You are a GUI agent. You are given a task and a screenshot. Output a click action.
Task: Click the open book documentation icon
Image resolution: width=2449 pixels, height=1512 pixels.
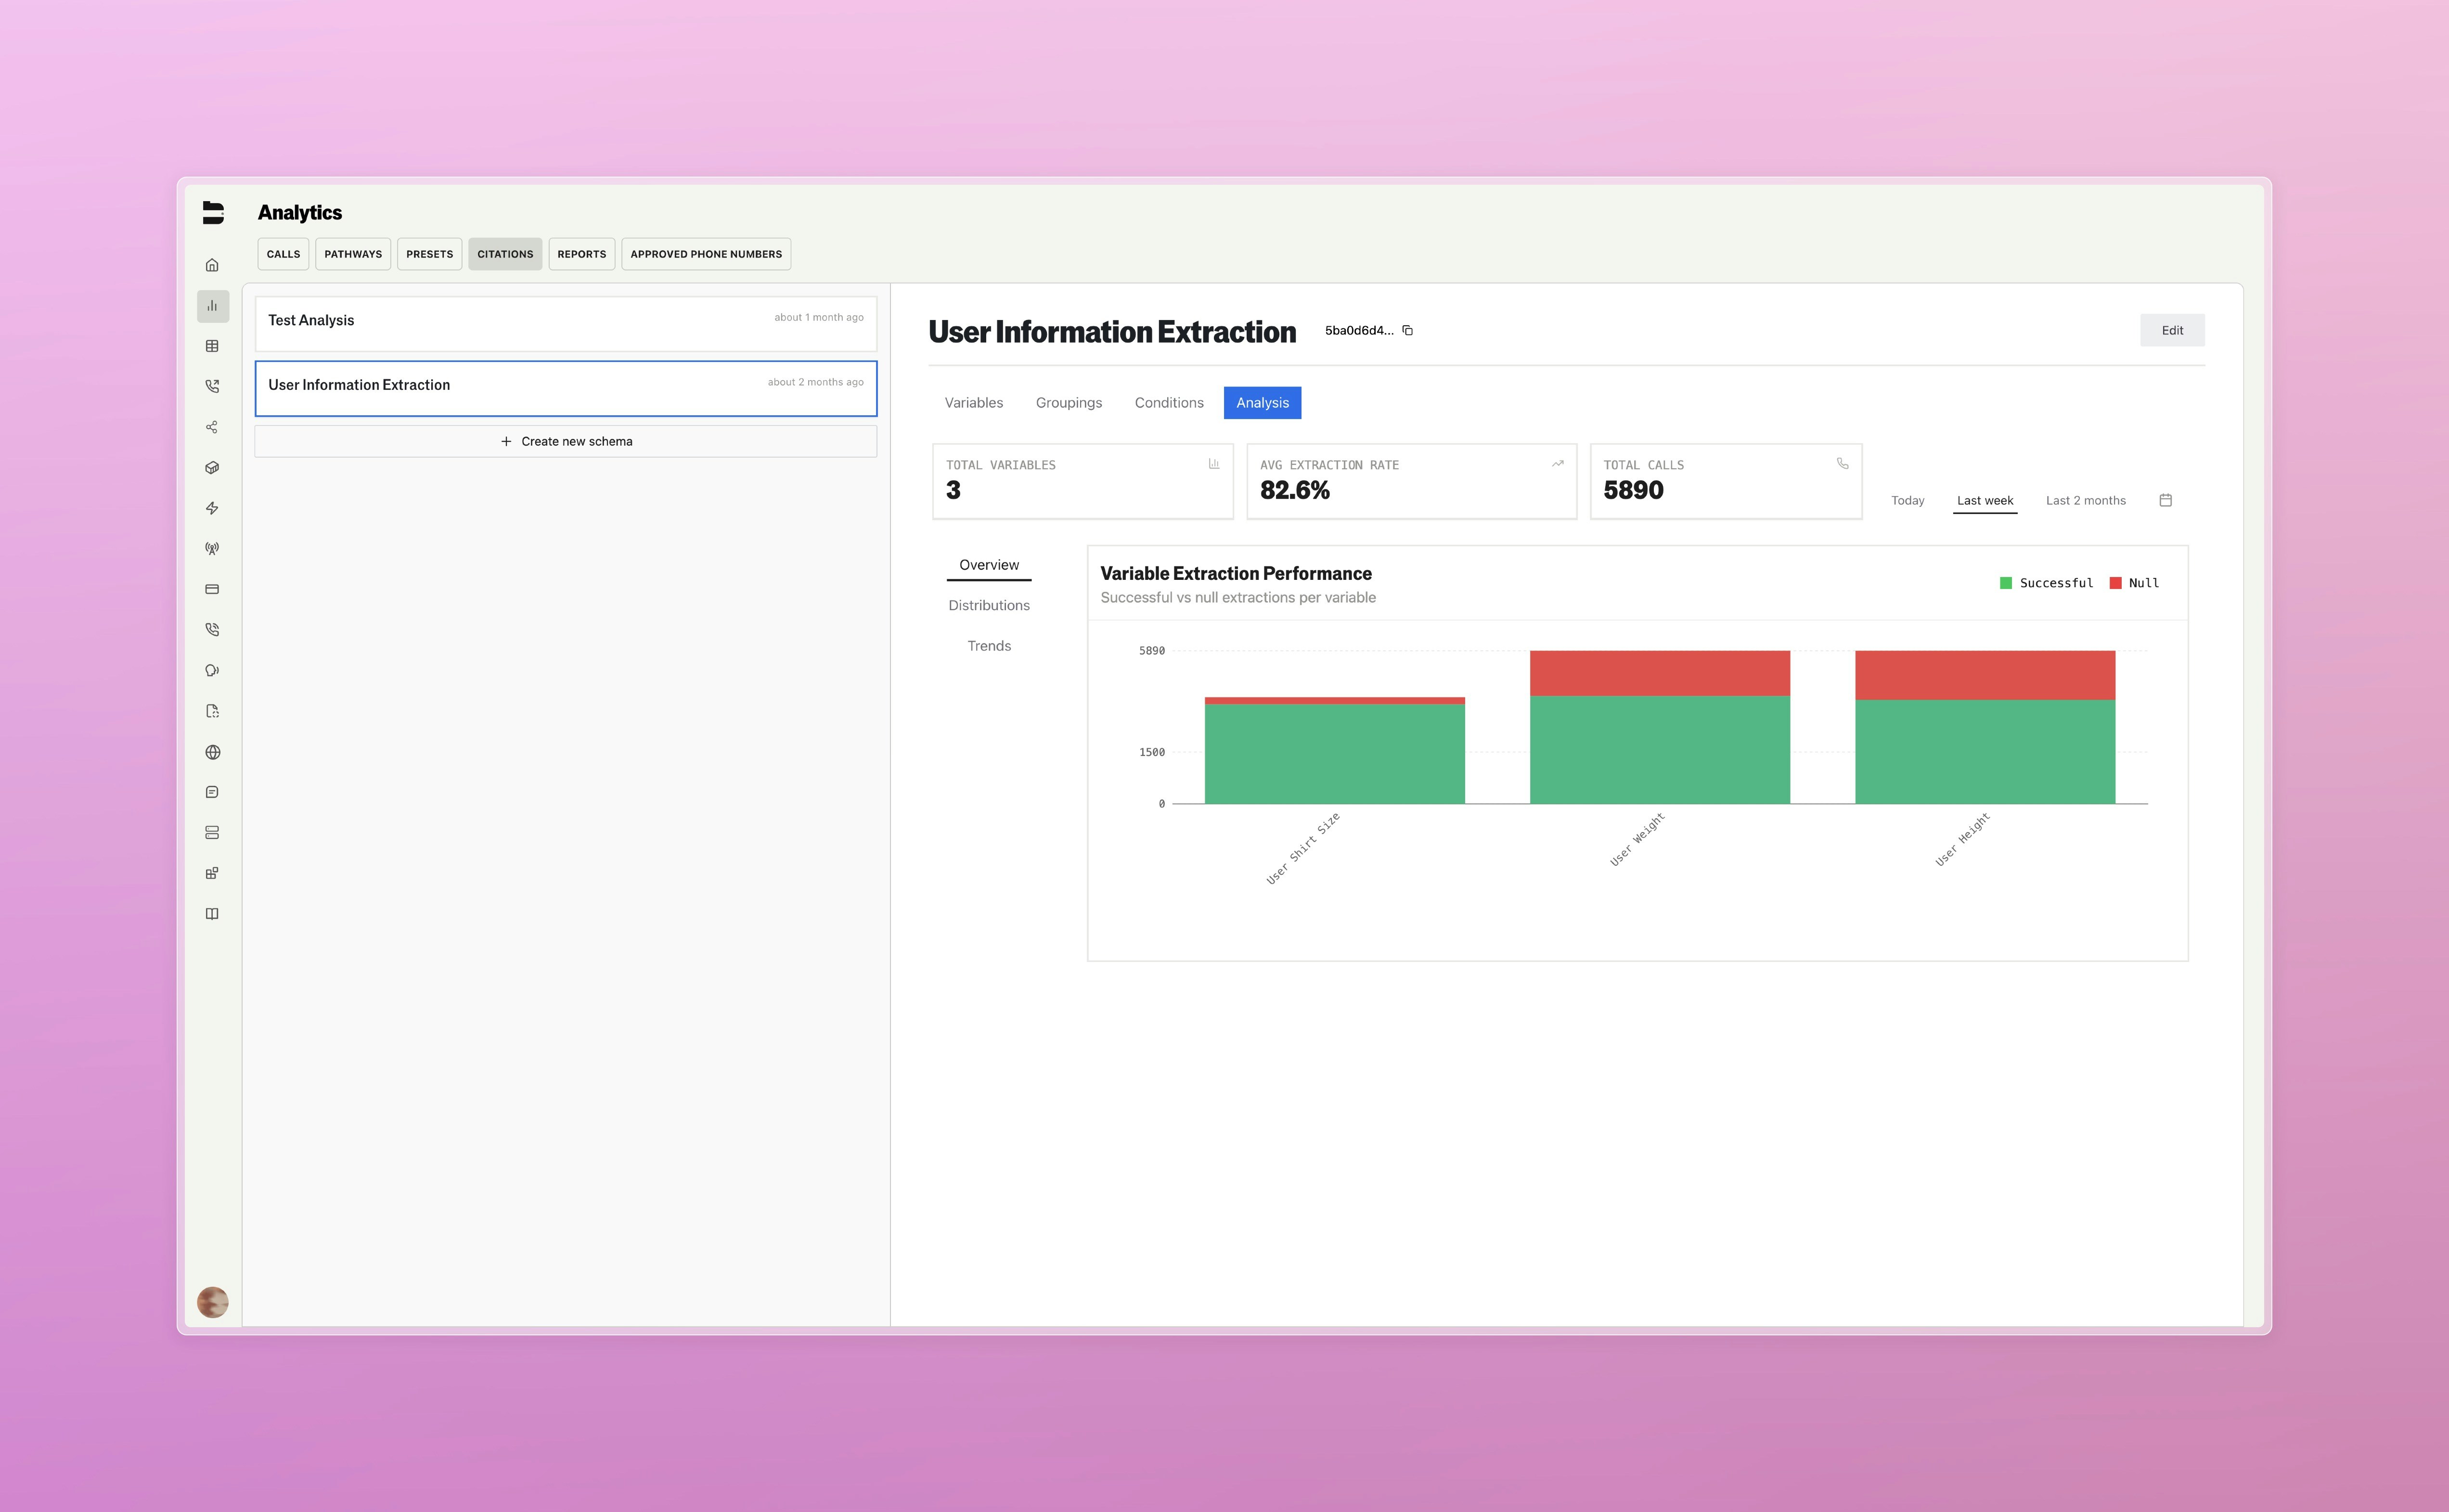point(212,914)
